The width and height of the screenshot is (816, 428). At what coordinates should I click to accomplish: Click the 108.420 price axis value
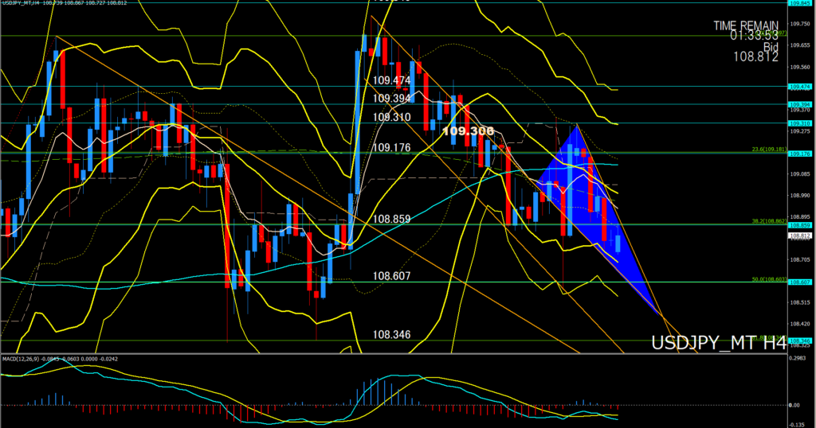[800, 324]
